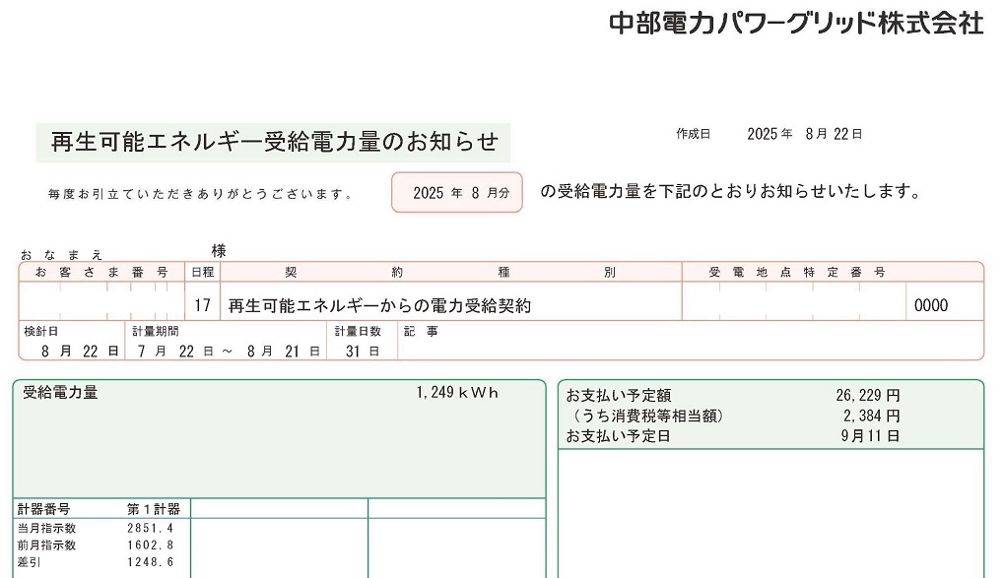Click the 検針日 value 8月22日
This screenshot has width=1004, height=578.
(80, 351)
